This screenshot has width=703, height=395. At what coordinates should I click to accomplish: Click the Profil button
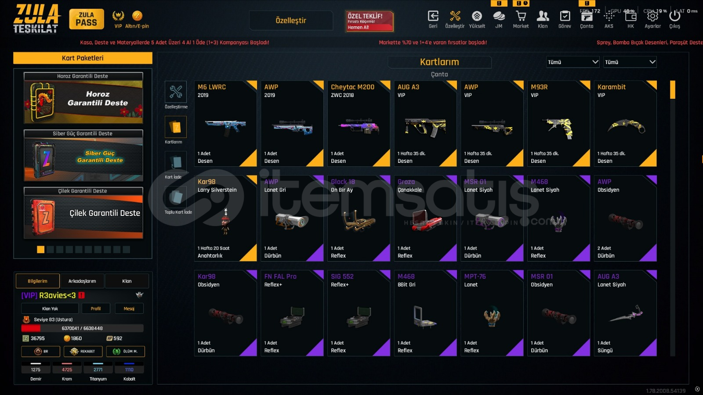(x=96, y=309)
